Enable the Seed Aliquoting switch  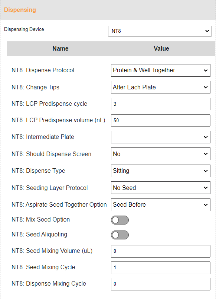pos(120,235)
